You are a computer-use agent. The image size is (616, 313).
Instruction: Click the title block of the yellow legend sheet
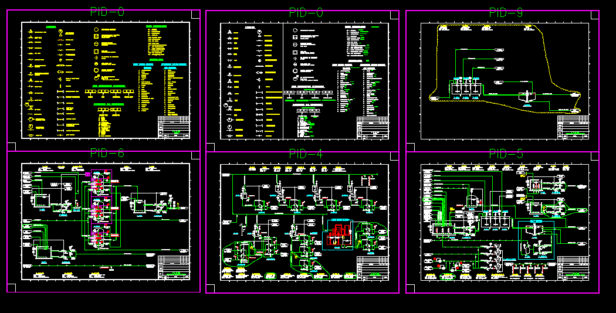(174, 127)
